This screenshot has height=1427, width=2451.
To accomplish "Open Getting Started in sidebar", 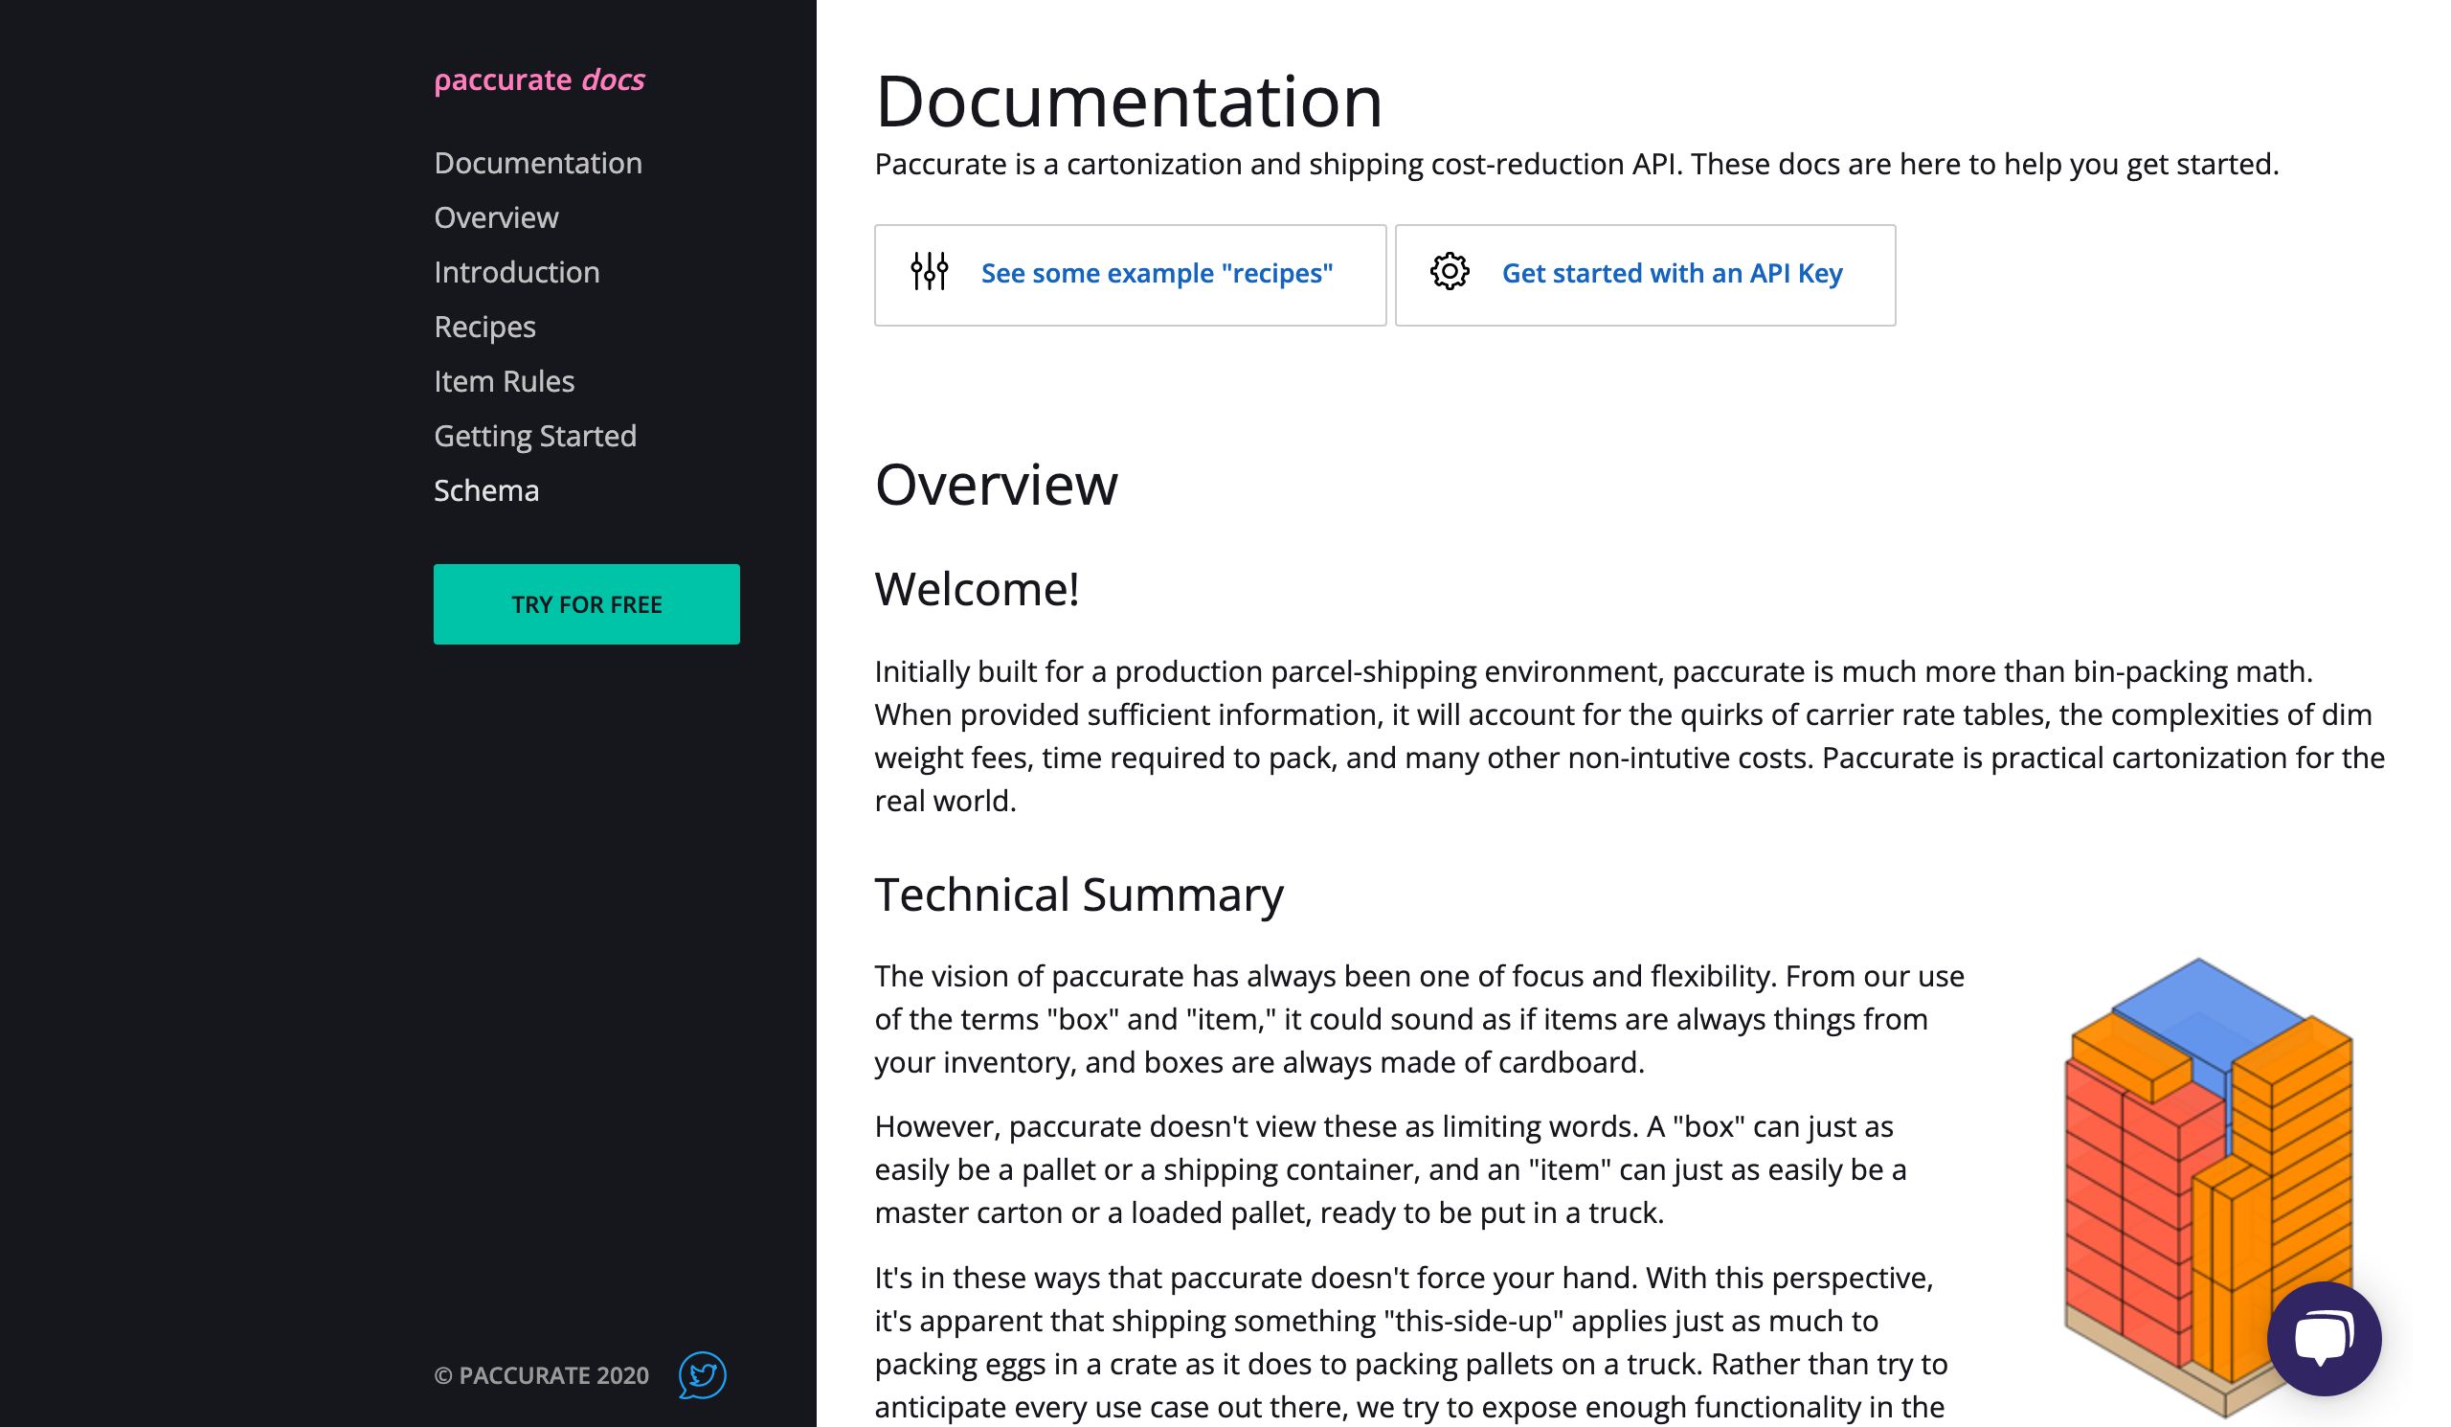I will click(535, 436).
